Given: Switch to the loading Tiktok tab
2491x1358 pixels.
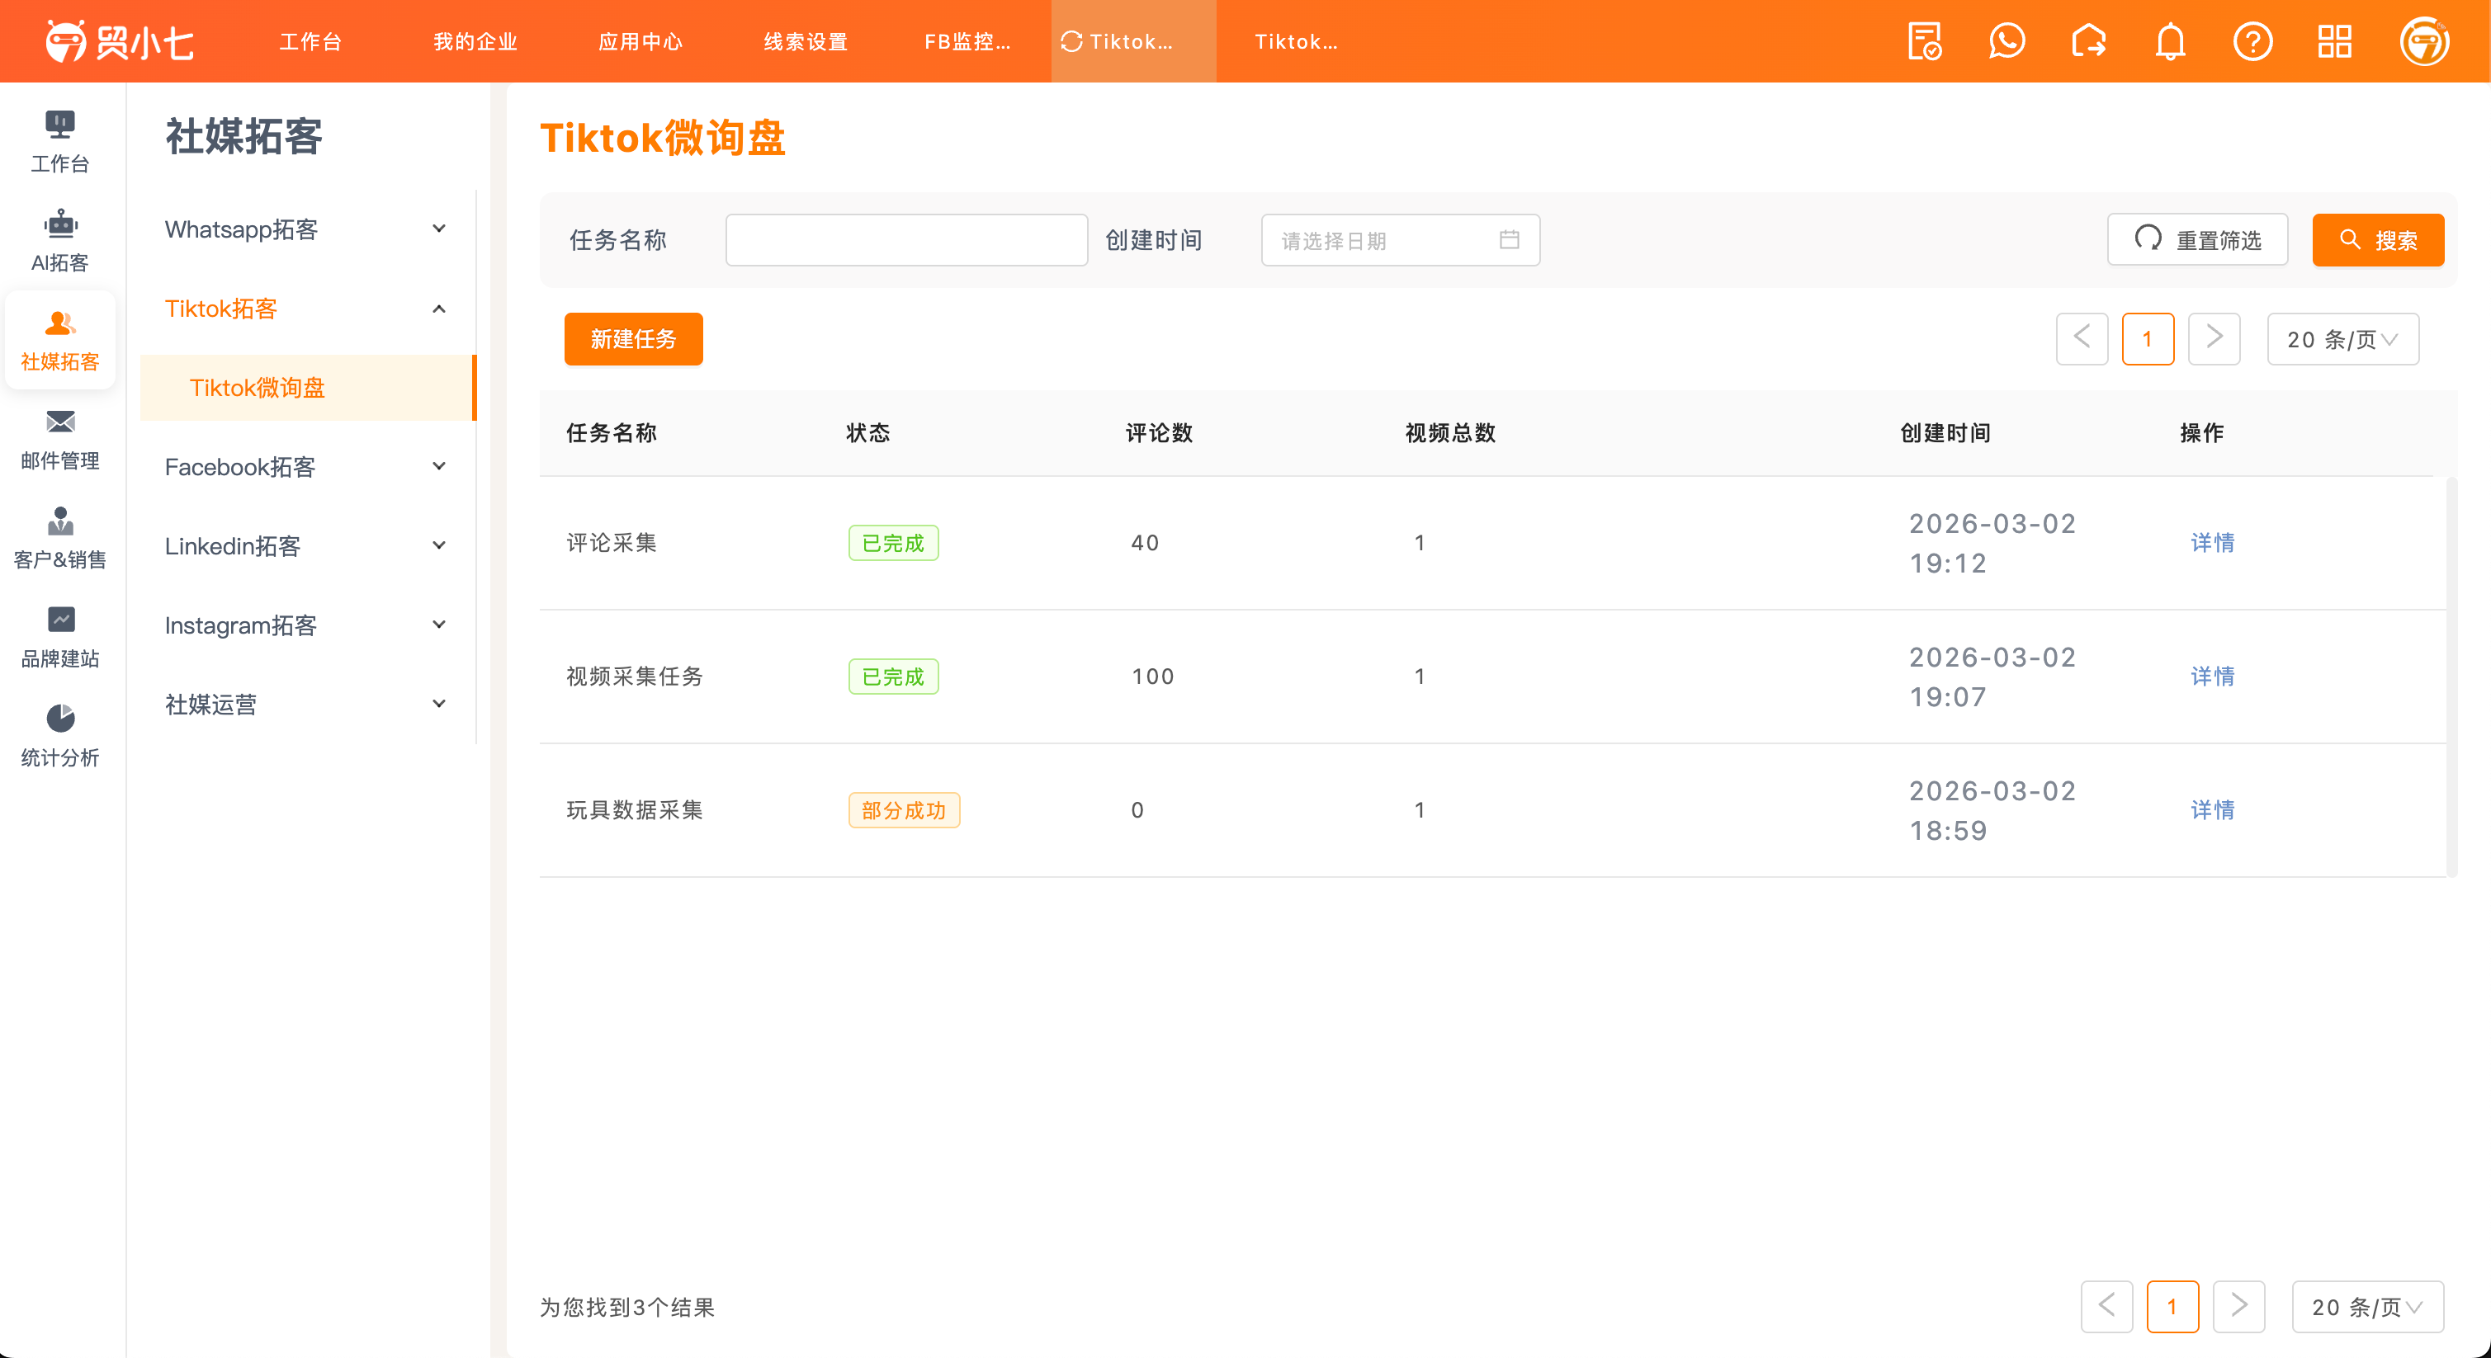Looking at the screenshot, I should [x=1133, y=41].
